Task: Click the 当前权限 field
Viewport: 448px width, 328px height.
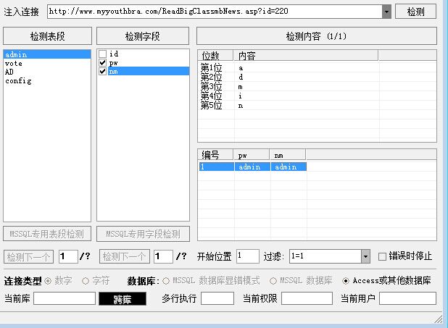Action: coord(307,298)
